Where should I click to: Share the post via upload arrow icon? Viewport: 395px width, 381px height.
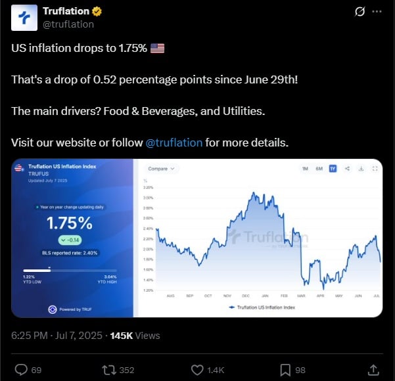pos(373,370)
